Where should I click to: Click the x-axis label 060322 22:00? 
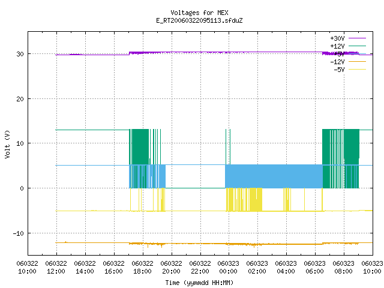[x=200, y=268]
